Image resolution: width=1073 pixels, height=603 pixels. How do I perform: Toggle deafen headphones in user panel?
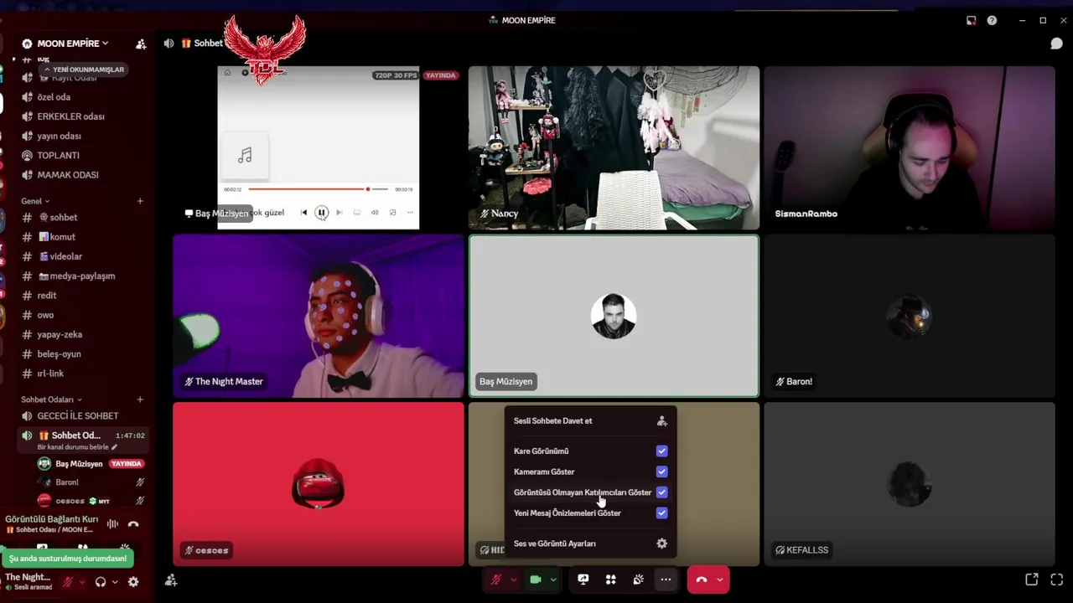[101, 582]
